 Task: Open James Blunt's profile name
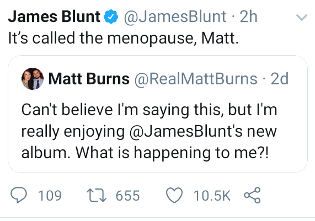pos(54,17)
